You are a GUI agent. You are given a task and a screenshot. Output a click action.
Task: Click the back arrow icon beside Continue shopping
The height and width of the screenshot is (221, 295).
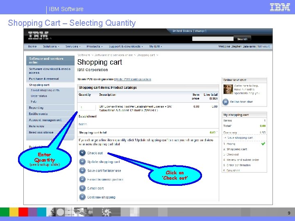click(x=82, y=197)
